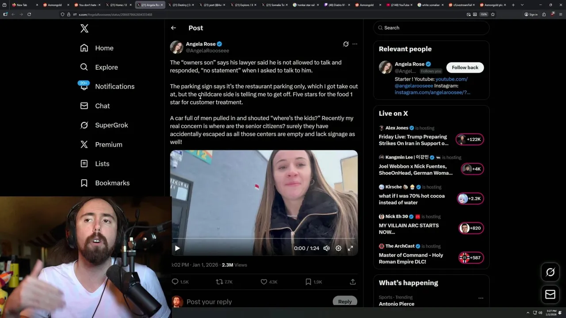Open Angela Rose's profile name on the post
Screen dimensions: 566x318
200,44
